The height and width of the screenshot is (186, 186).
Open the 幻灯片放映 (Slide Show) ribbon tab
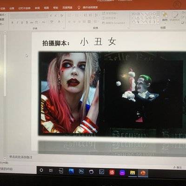[x=24, y=8]
